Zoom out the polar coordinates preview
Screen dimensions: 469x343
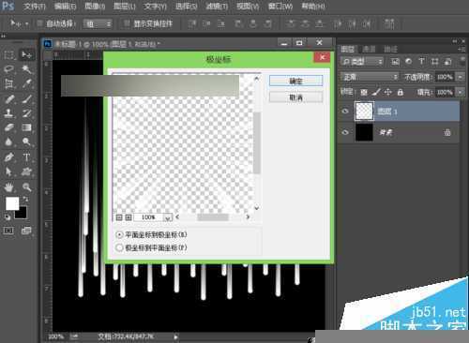tap(119, 217)
